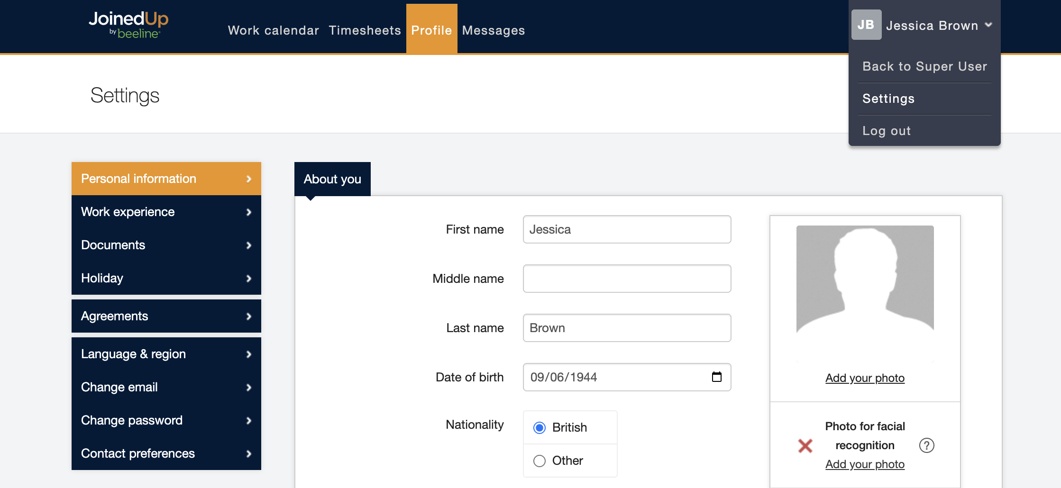Expand Work experience section chevron
Viewport: 1061px width, 488px height.
[x=248, y=212]
